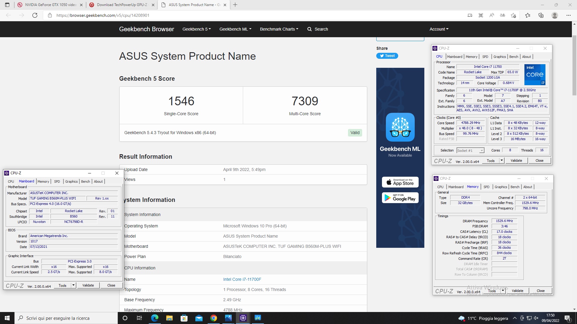
Task: Expand the Geekbench ML dropdown menu
Action: coord(235,29)
